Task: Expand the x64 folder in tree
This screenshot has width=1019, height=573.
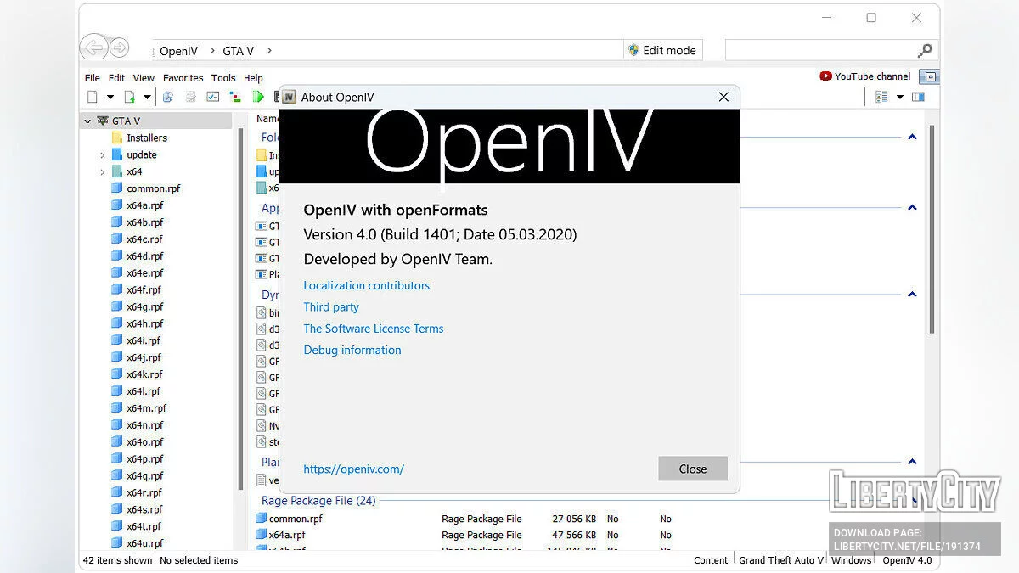Action: point(103,172)
